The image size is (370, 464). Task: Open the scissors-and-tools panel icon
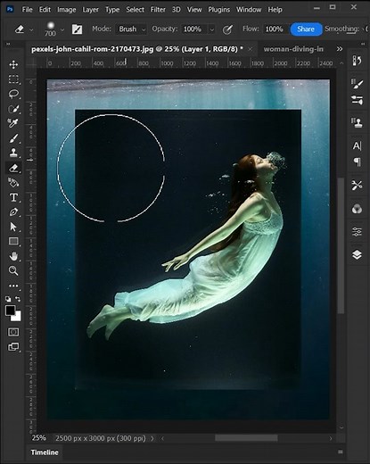[357, 186]
